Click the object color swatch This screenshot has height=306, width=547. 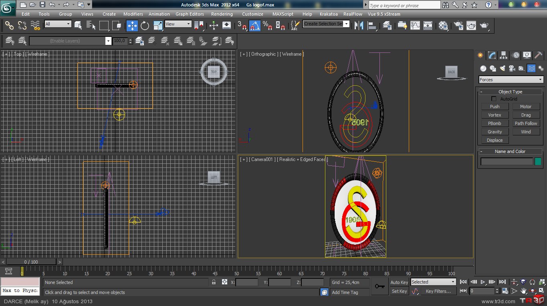coord(537,161)
